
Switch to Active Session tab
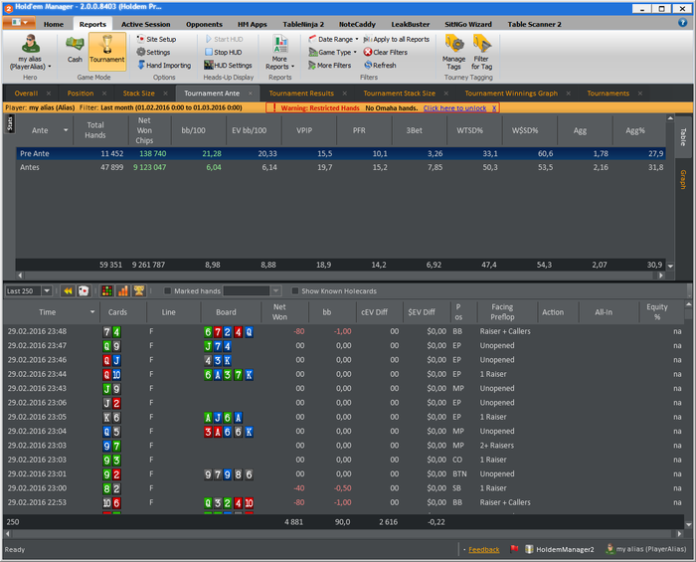point(145,25)
